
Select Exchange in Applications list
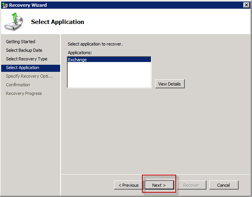109,60
